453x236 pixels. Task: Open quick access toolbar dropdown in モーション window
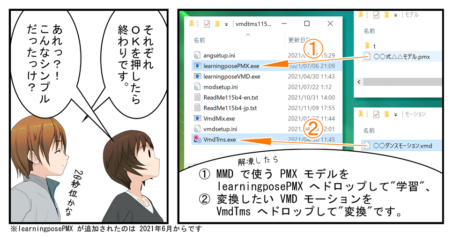[x=395, y=115]
